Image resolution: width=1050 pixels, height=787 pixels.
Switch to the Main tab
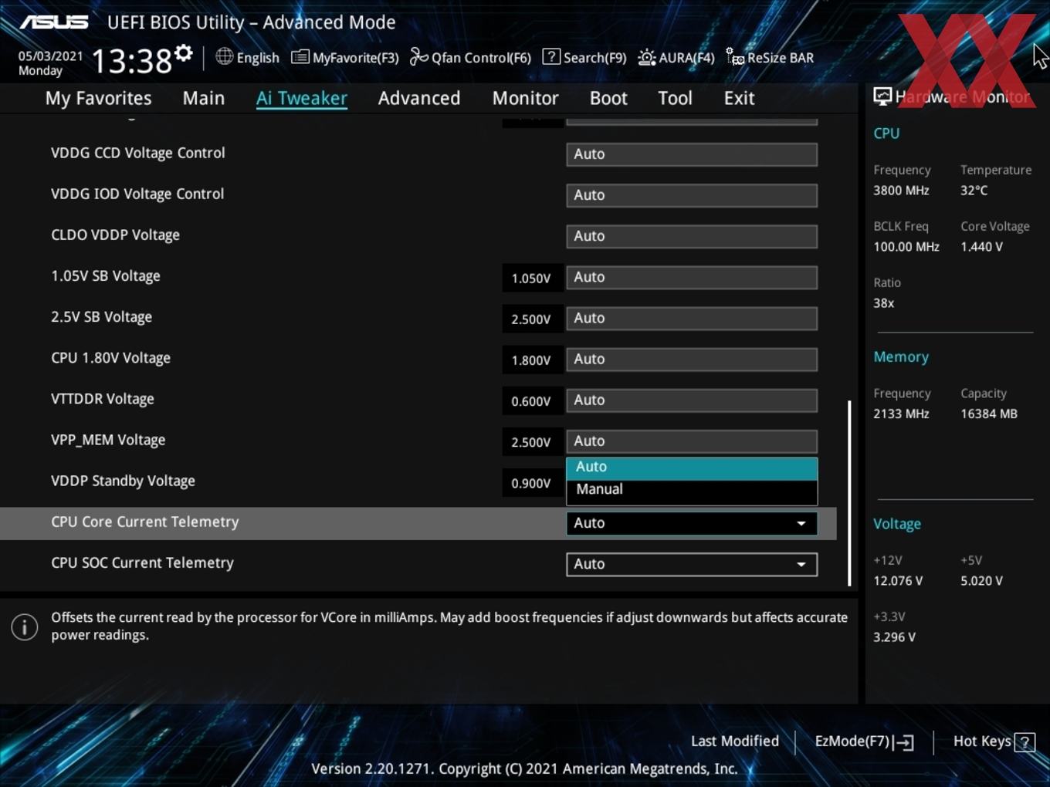pos(204,98)
